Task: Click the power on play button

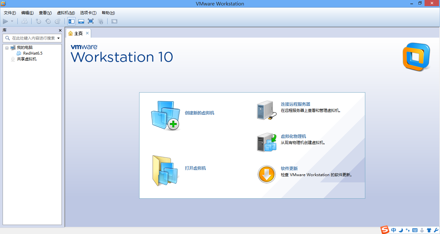Action: (x=5, y=21)
